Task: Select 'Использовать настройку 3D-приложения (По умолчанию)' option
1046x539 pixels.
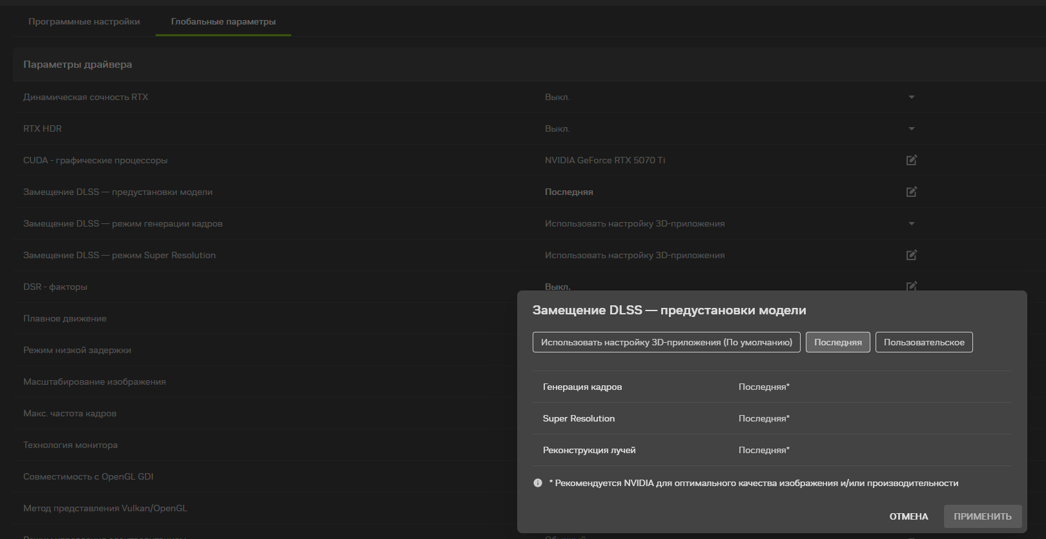Action: (x=666, y=342)
